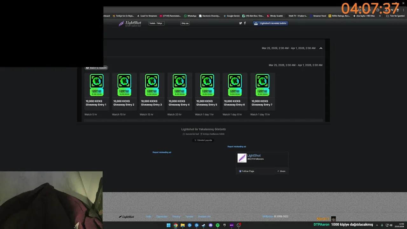
Task: Switch to Google Chrome in the taskbar
Action: pos(176,225)
